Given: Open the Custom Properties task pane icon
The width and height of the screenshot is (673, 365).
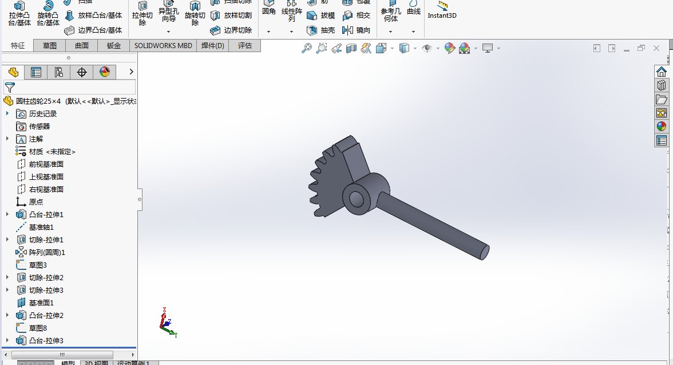Looking at the screenshot, I should click(x=662, y=140).
